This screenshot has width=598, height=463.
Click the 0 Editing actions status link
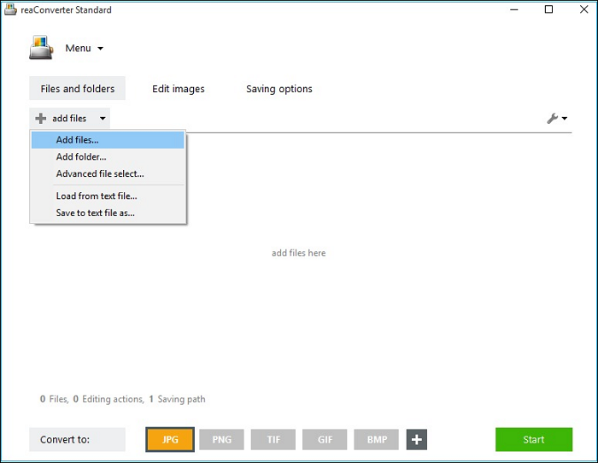(x=108, y=399)
